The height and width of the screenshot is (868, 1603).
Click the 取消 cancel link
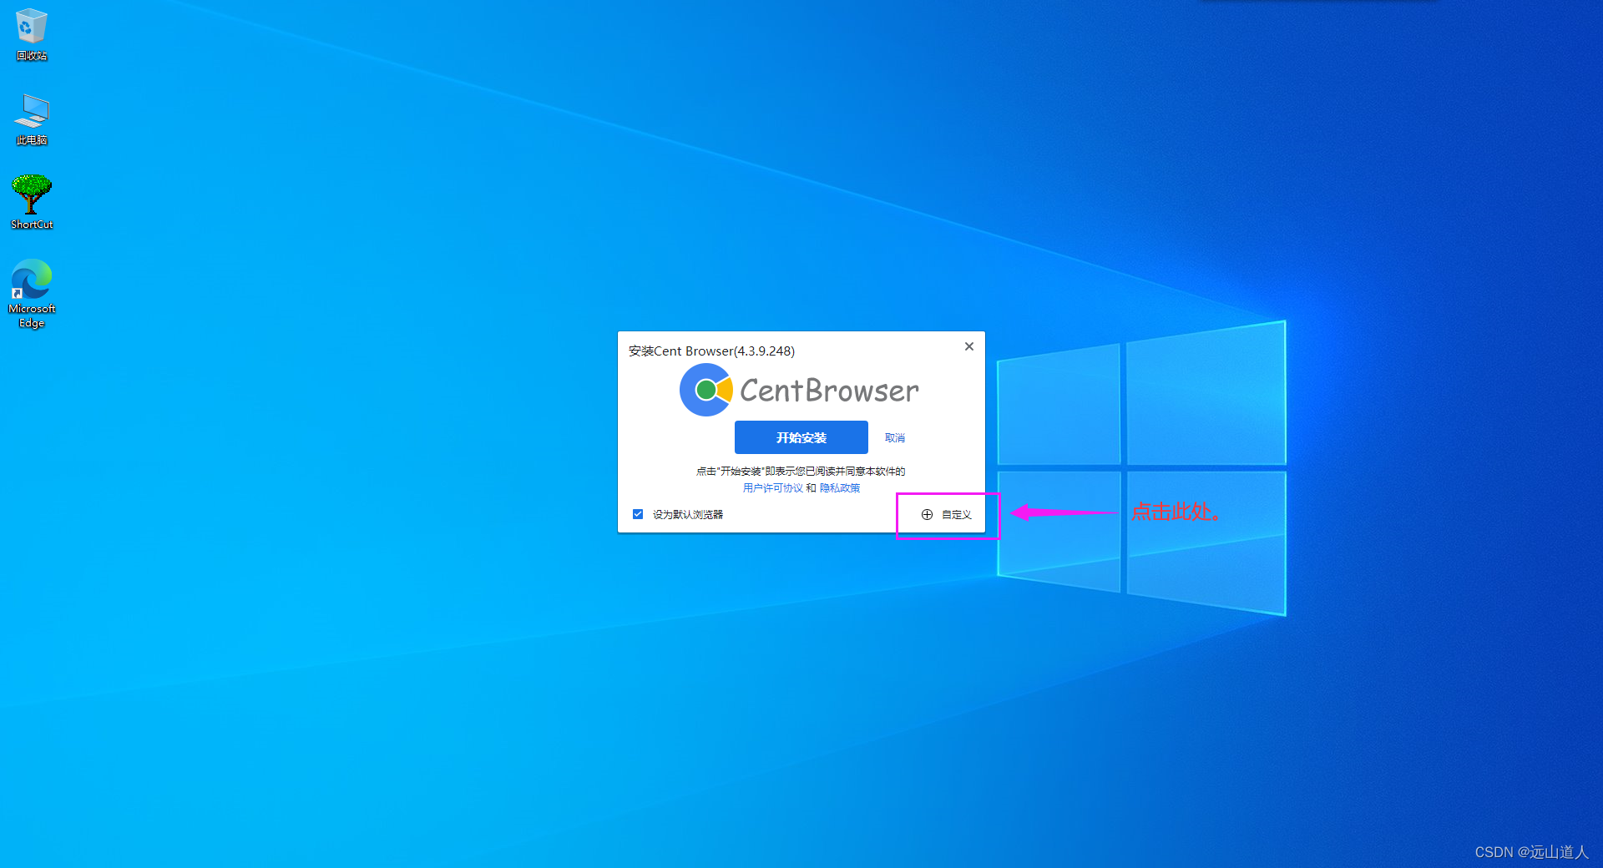[x=894, y=438]
